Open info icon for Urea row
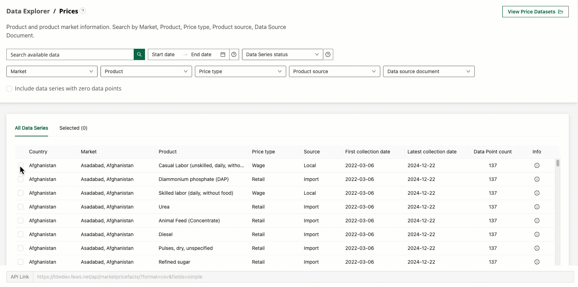Viewport: 578px width, 287px height. (x=537, y=207)
